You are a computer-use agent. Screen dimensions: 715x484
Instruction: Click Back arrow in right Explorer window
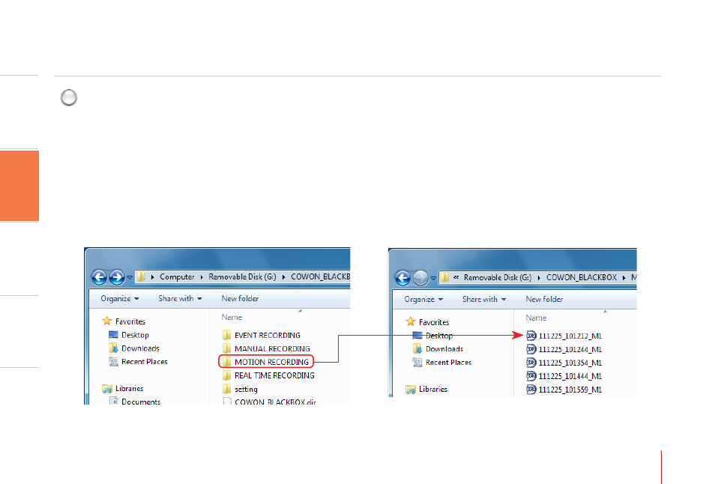(x=402, y=277)
